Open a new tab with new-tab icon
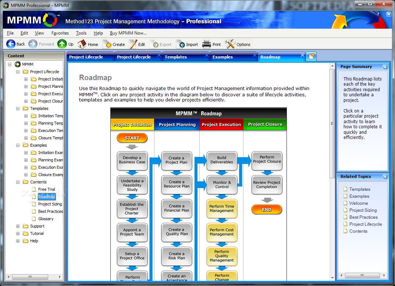This screenshot has height=286, width=395. 312,56
